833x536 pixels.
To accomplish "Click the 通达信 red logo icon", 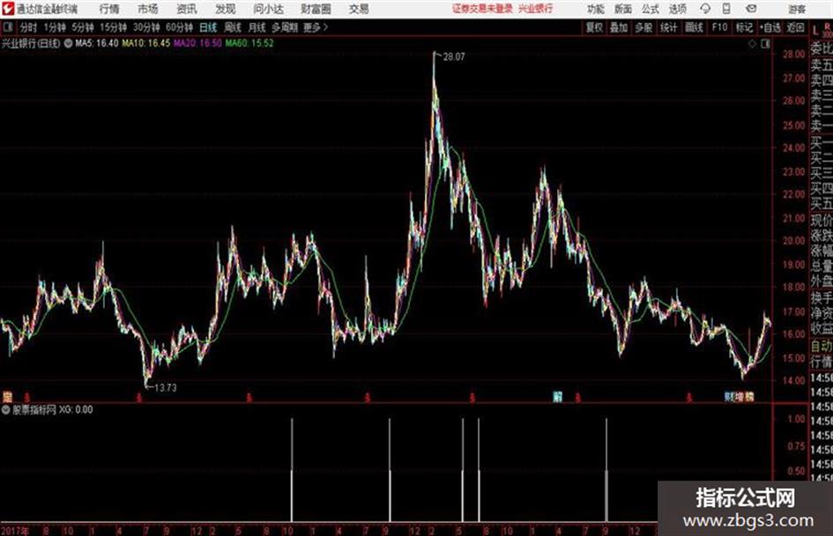I will click(x=7, y=9).
